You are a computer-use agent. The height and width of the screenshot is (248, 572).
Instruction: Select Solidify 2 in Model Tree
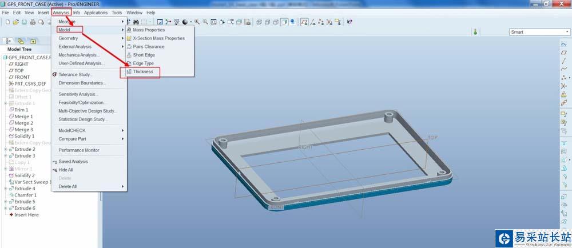[x=25, y=175]
